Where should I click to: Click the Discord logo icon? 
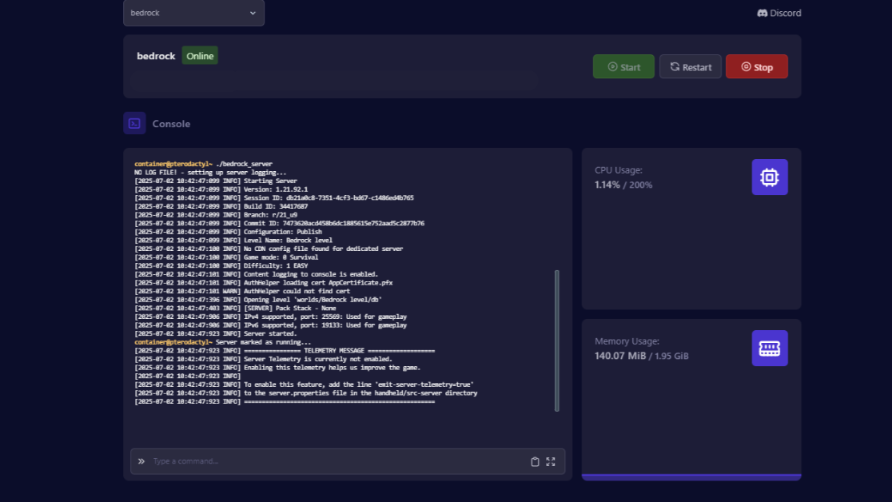763,13
